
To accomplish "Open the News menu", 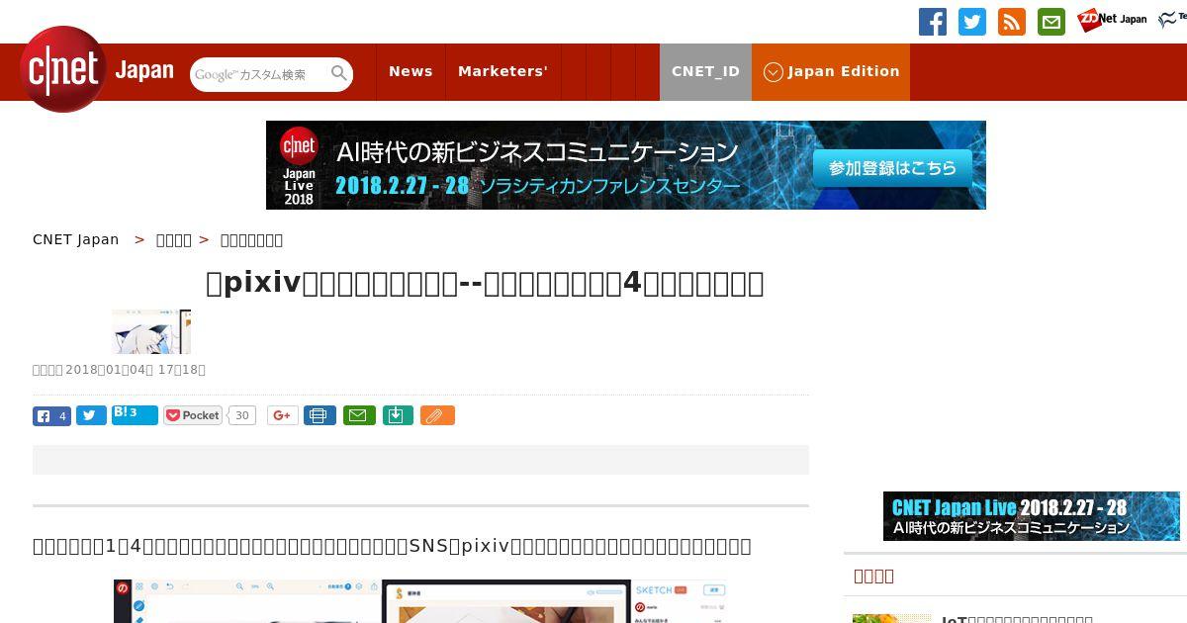I will pyautogui.click(x=411, y=71).
